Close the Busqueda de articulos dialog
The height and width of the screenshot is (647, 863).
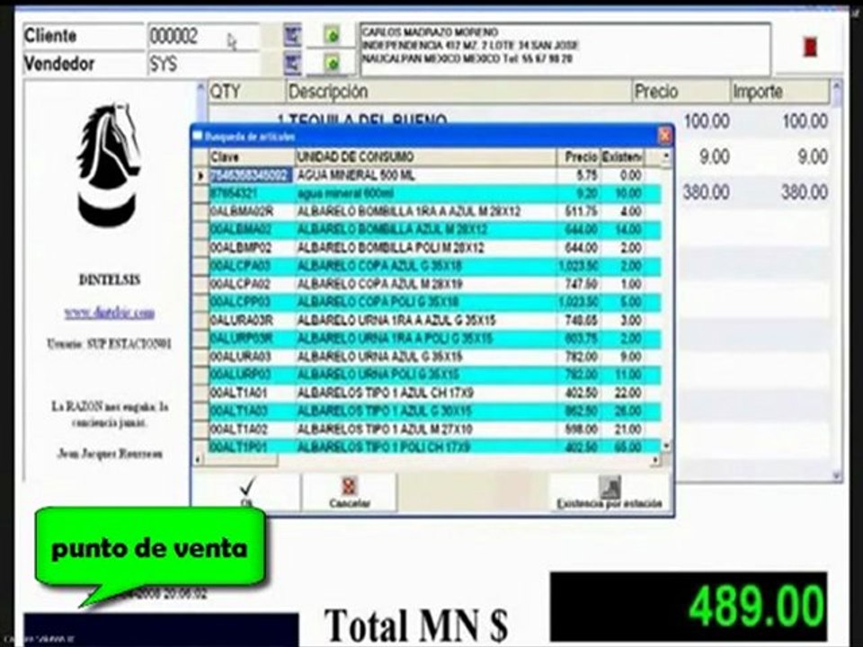point(665,136)
